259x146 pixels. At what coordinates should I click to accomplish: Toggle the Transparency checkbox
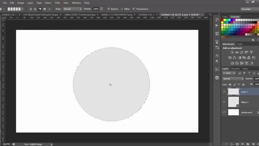click(x=134, y=9)
